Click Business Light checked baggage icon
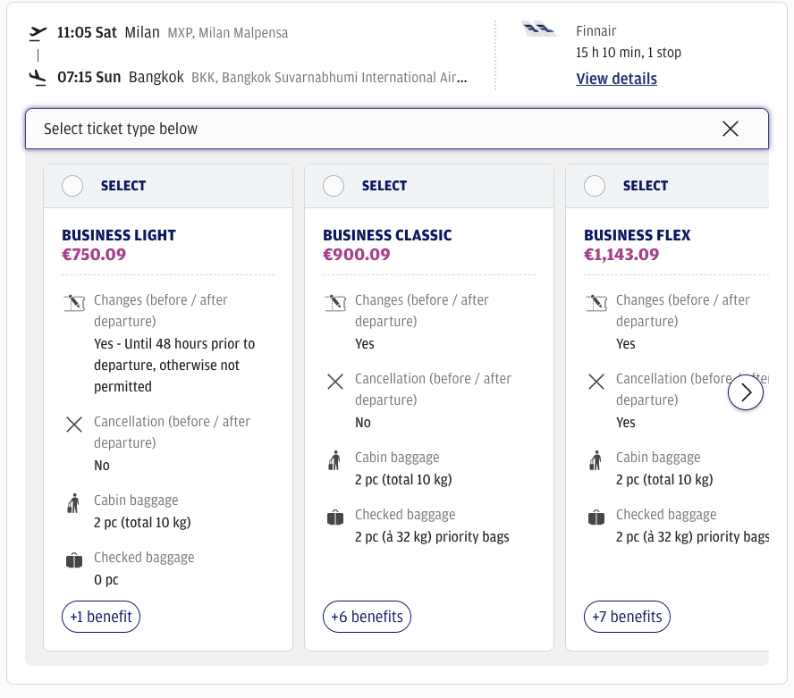The width and height of the screenshot is (794, 698). pyautogui.click(x=73, y=560)
